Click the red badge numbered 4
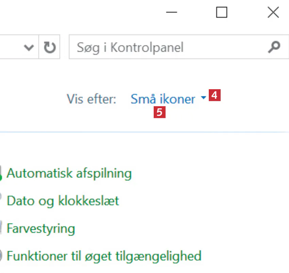289x273 pixels. 215,95
